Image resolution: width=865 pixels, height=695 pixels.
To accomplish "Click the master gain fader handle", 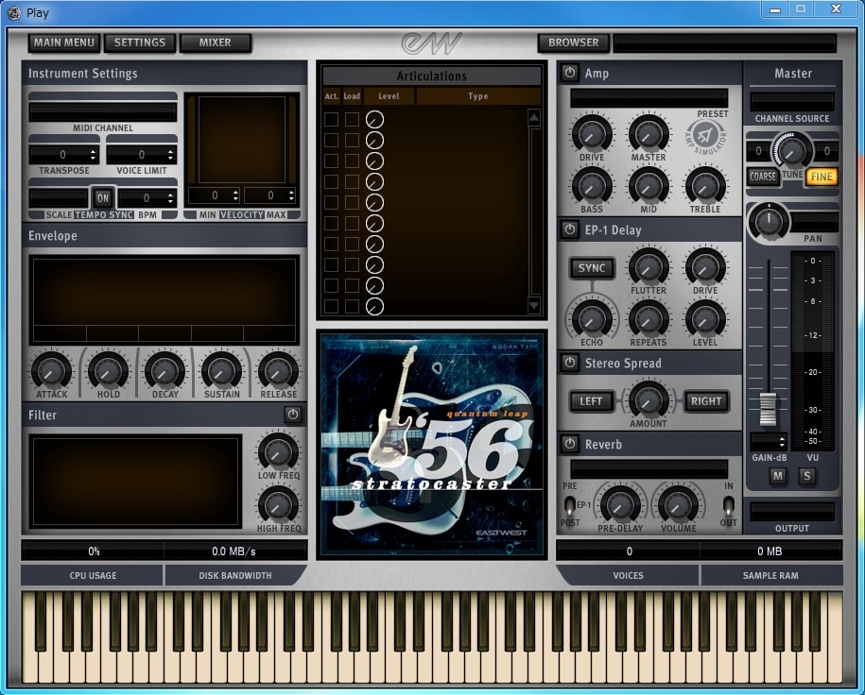I will click(768, 410).
